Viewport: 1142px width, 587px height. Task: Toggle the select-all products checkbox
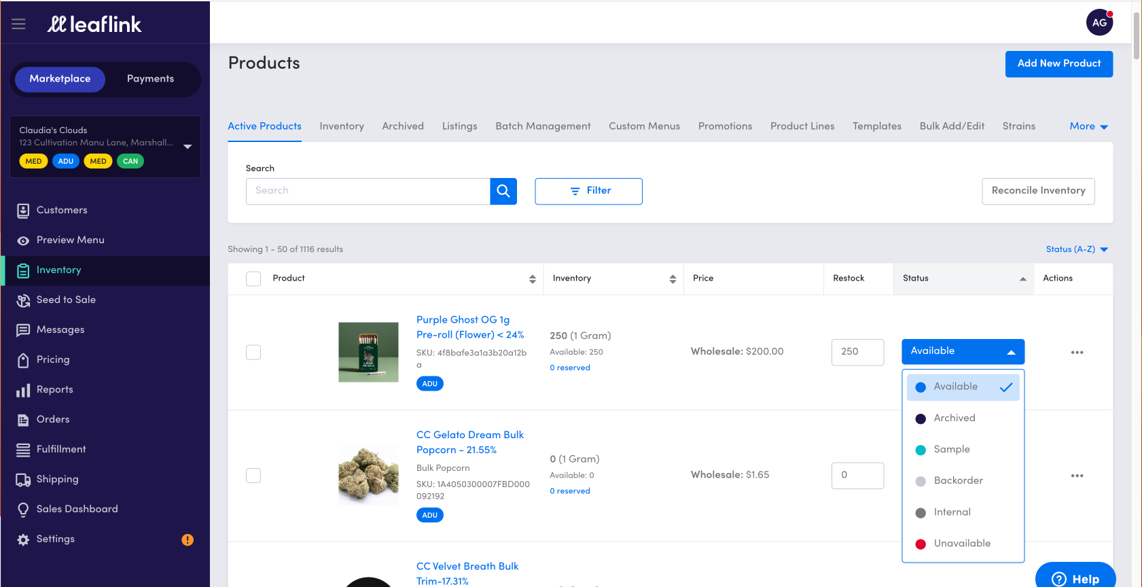253,279
